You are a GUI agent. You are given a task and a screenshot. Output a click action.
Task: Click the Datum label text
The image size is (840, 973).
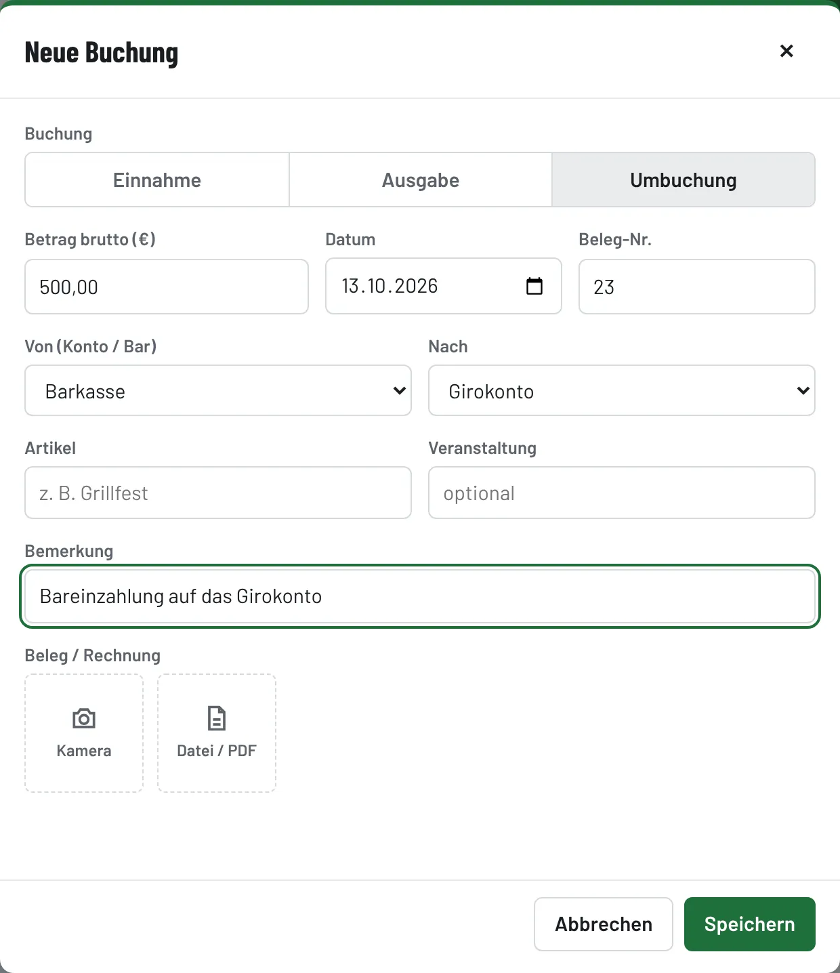tap(350, 239)
